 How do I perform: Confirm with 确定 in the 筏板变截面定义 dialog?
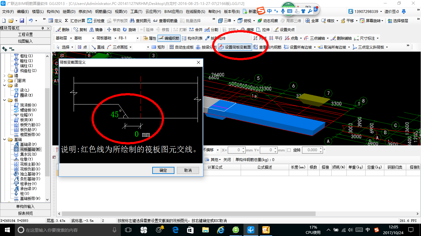tap(163, 170)
